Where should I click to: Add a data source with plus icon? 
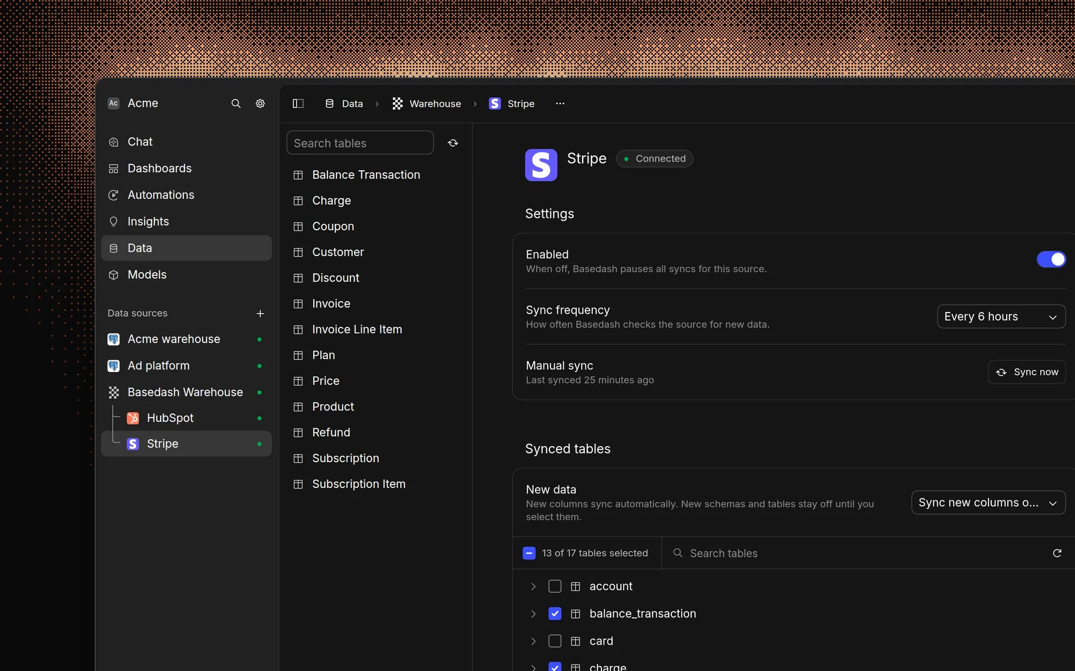(260, 313)
